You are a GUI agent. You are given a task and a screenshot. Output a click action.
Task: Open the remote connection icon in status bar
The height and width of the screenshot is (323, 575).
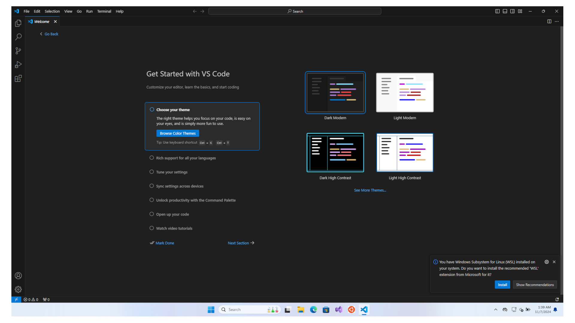coord(16,299)
